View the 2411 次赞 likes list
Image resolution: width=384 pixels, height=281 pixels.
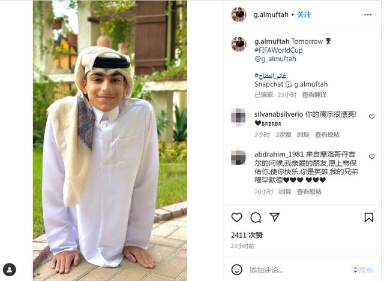click(x=247, y=235)
